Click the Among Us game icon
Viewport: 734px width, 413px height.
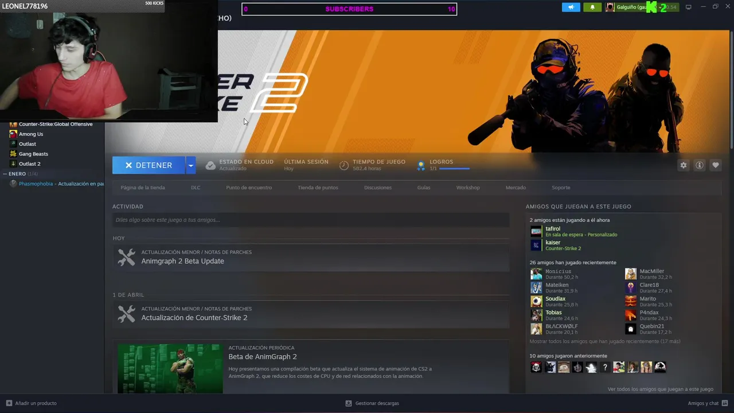(13, 134)
